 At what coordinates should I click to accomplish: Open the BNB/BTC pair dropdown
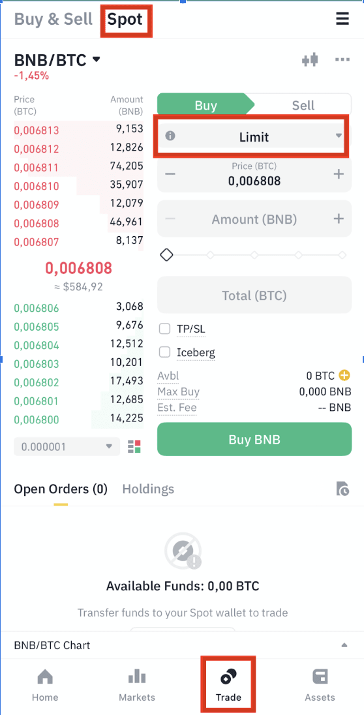tap(58, 60)
